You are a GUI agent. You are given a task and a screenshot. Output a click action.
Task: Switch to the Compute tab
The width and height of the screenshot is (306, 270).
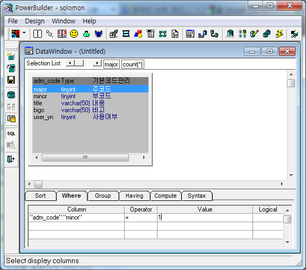coord(165,196)
